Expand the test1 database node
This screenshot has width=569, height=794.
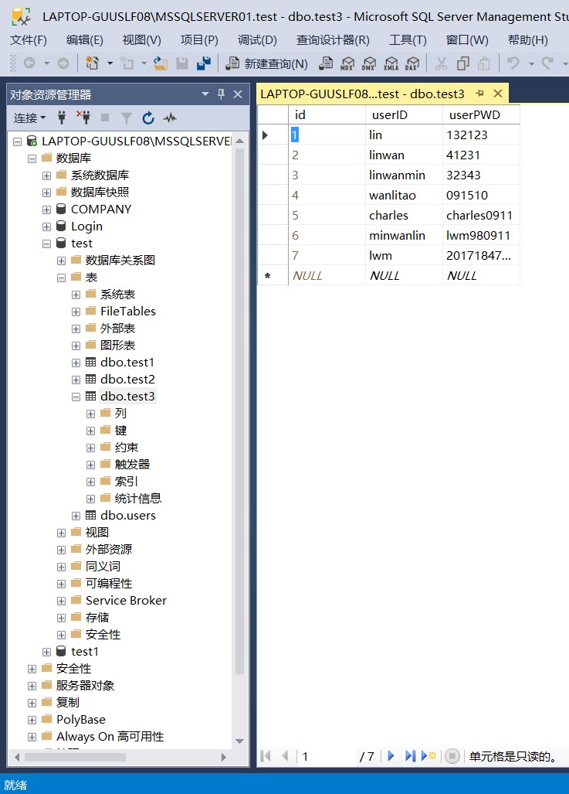[x=46, y=652]
